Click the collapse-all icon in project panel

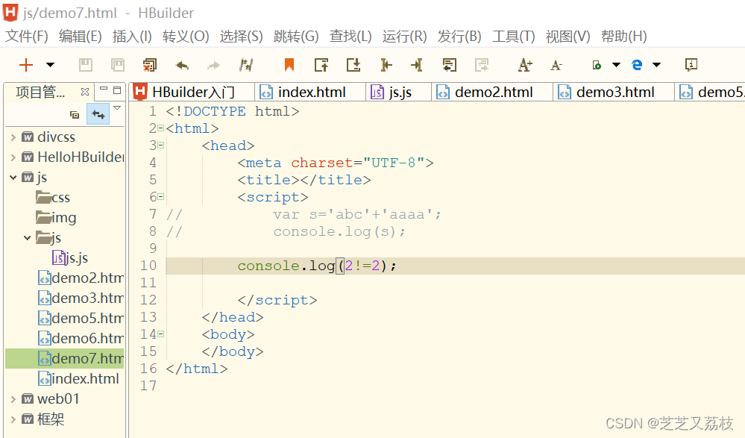coord(75,115)
